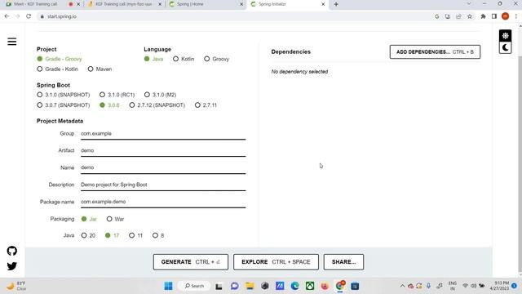Viewport: 522px width, 294px height.
Task: Open Chrome side panel icon
Action: 494,16
